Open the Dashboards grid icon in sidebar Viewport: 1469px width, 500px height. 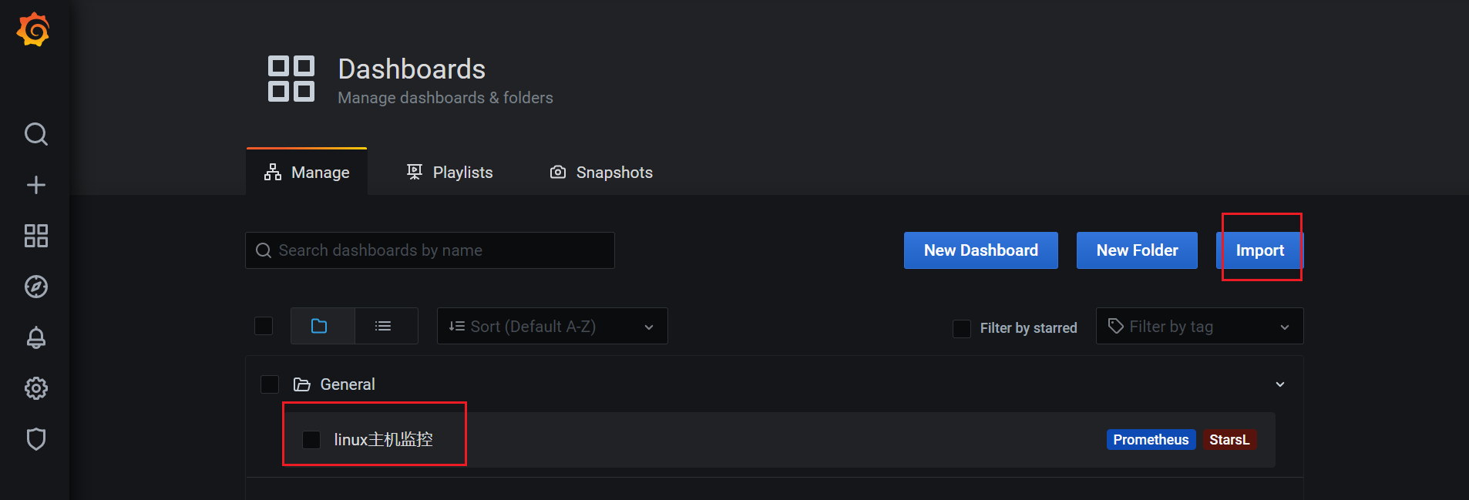click(36, 236)
